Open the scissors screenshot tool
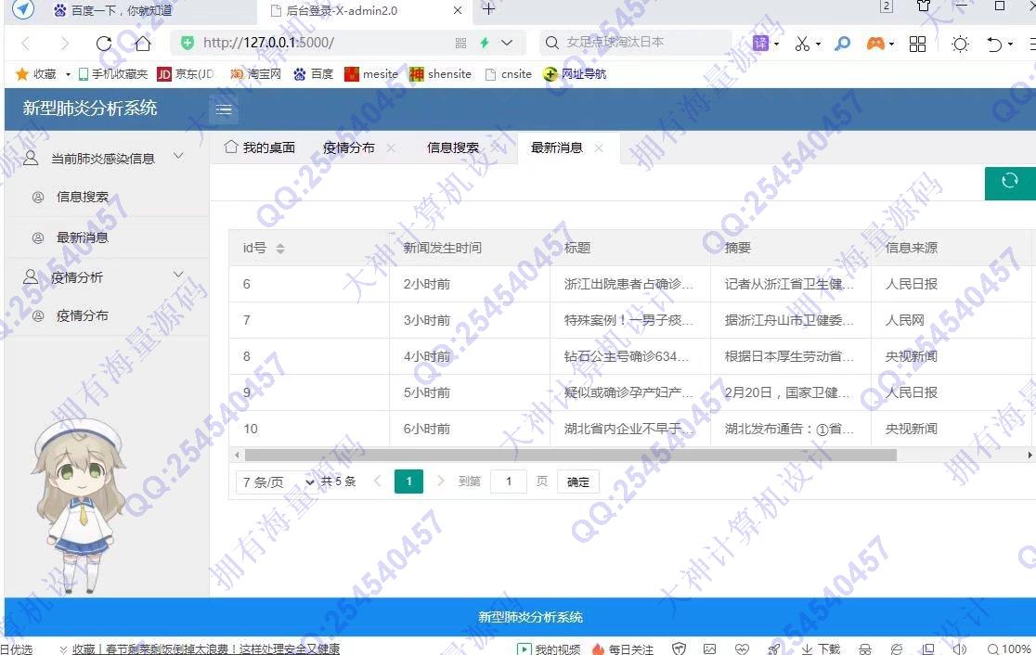Screen dimensions: 1036x655 (x=802, y=44)
